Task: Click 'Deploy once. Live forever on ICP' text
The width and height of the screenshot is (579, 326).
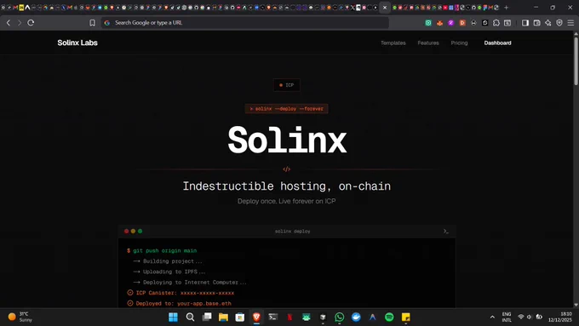Action: pyautogui.click(x=287, y=201)
